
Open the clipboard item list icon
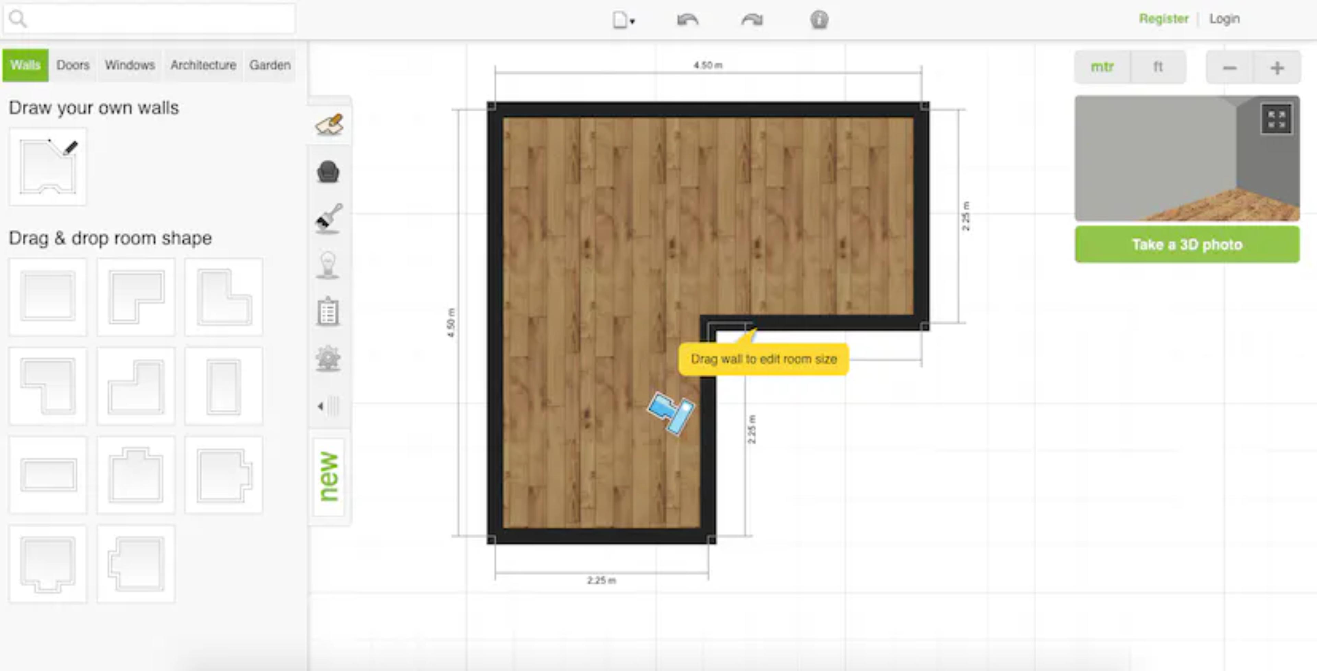(328, 311)
